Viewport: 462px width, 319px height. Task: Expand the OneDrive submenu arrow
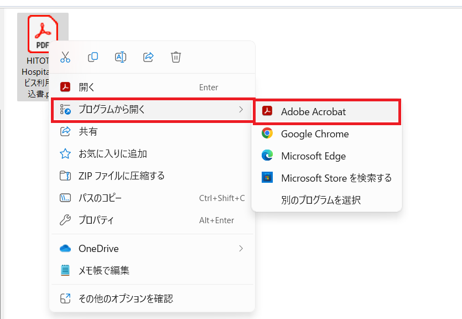coord(241,249)
